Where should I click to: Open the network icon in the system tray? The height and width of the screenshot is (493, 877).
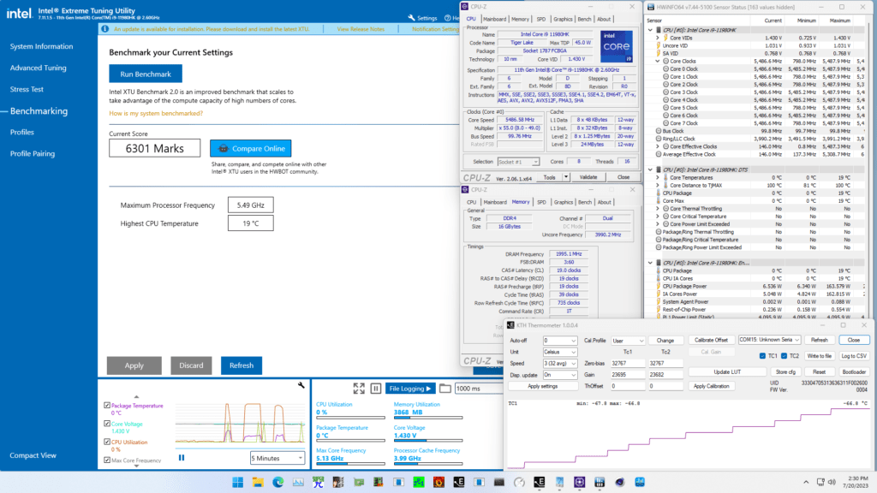click(820, 483)
